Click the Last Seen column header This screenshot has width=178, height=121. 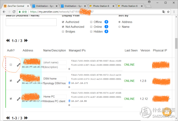point(131,50)
